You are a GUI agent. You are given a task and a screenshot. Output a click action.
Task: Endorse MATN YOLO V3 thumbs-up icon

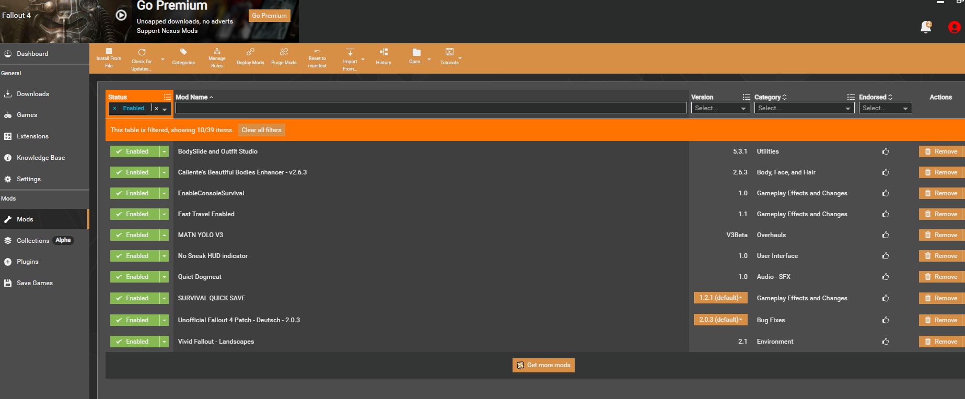886,235
